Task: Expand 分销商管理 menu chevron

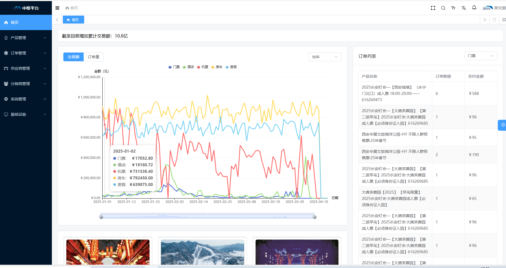Action: (45, 84)
